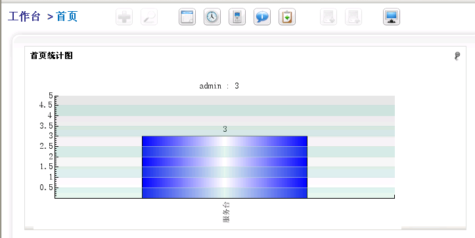
Task: Toggle the pin on 首页统计图 panel
Action: point(457,56)
